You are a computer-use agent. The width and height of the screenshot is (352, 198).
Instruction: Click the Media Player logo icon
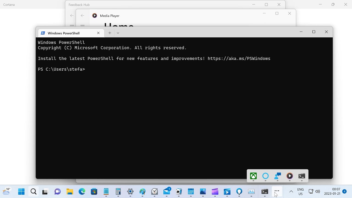click(95, 16)
